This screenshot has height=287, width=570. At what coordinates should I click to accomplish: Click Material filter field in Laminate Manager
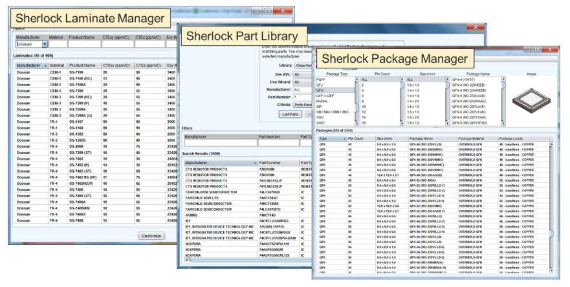click(x=58, y=44)
